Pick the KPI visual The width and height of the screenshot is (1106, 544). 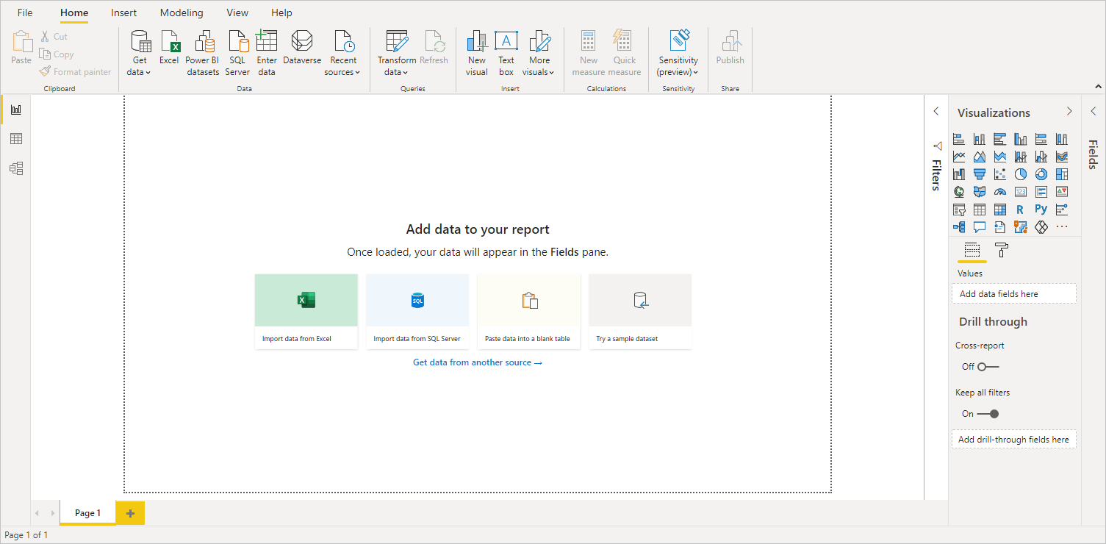1062,192
